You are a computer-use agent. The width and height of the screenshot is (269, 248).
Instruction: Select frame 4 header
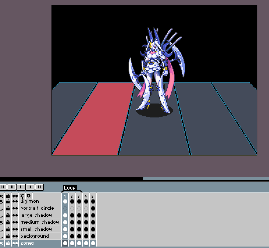[86, 196]
